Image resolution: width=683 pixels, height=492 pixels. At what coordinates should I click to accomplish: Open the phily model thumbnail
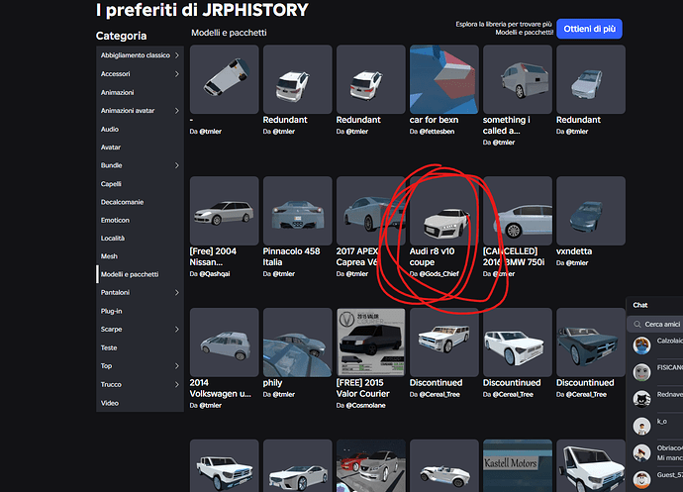click(298, 343)
